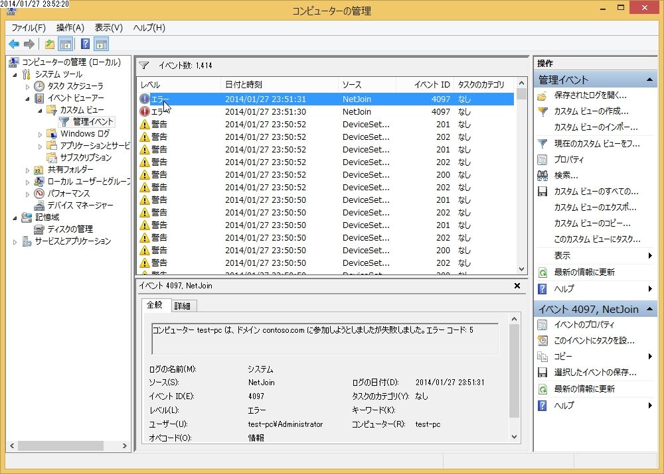
Task: Sort by the レベル column header
Action: point(179,85)
